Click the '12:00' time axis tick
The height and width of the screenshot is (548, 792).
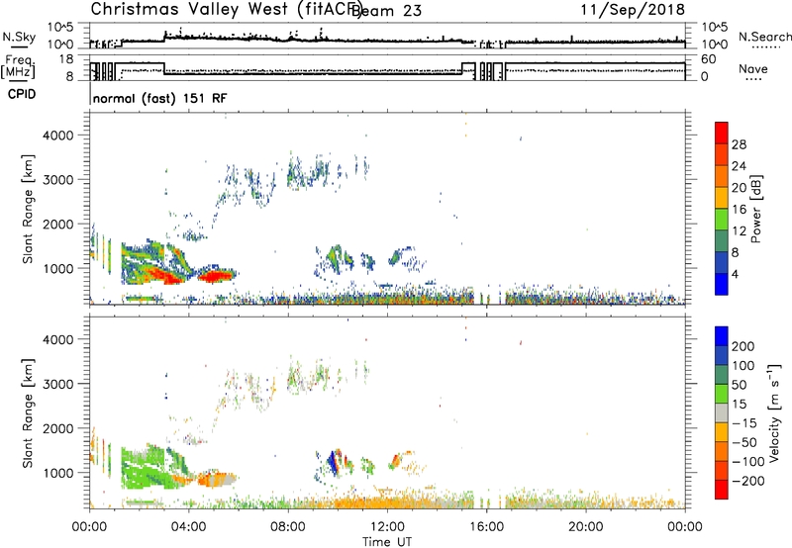[x=387, y=527]
